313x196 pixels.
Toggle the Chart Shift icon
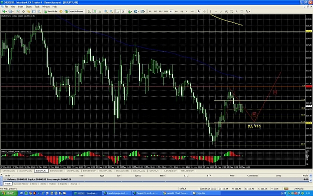pyautogui.click(x=123, y=12)
